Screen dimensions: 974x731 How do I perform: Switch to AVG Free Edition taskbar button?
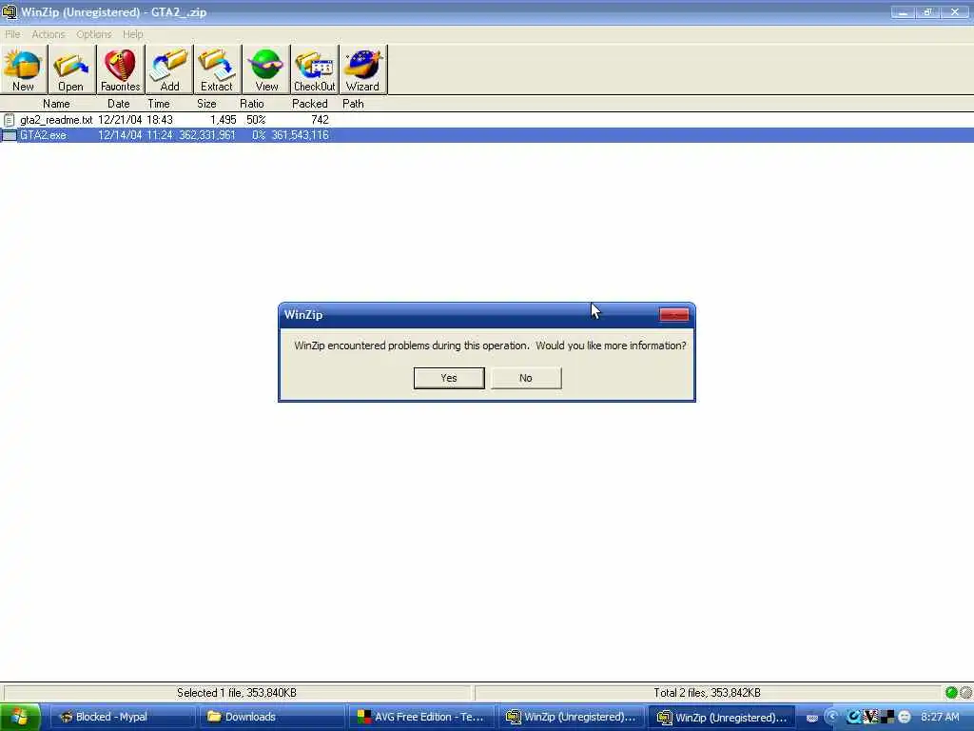[422, 718]
